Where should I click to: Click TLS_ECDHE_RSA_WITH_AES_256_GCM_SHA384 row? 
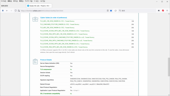(x=87, y=47)
